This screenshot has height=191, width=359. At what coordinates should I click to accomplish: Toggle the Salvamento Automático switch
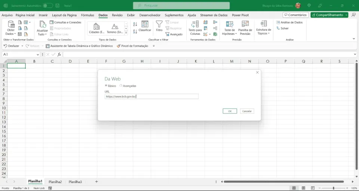[47, 6]
